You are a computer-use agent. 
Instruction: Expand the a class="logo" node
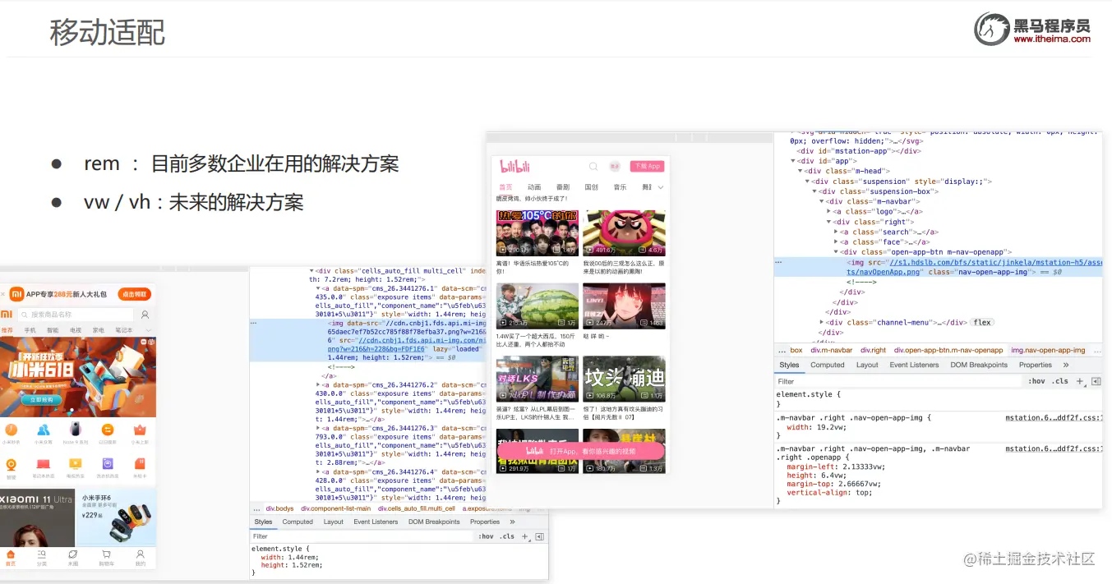(829, 212)
